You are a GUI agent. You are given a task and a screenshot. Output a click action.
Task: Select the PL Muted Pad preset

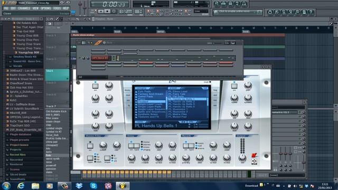pos(177,117)
